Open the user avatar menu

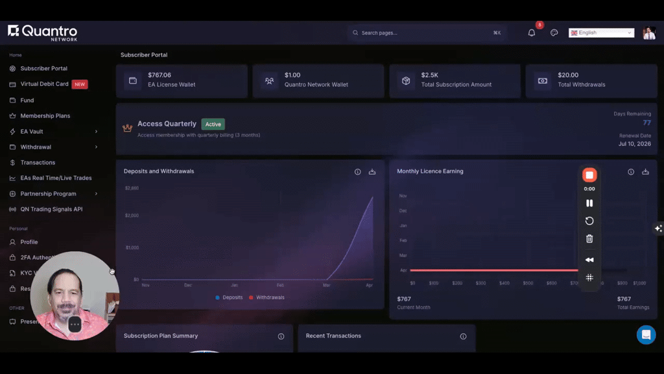tap(649, 32)
